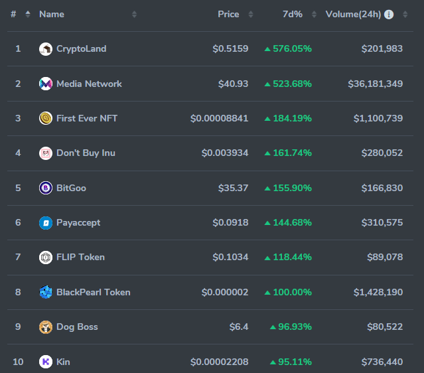The width and height of the screenshot is (424, 373).
Task: Click the $201,983 volume value
Action: pyautogui.click(x=382, y=48)
